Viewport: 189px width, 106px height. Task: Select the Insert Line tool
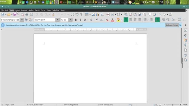pyautogui.click(x=160, y=14)
